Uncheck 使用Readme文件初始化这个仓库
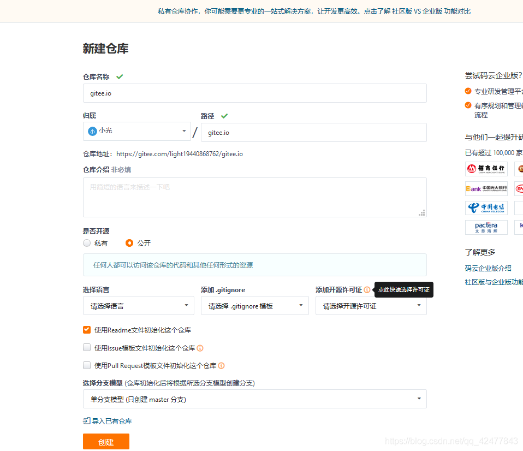The image size is (523, 451). coord(86,330)
